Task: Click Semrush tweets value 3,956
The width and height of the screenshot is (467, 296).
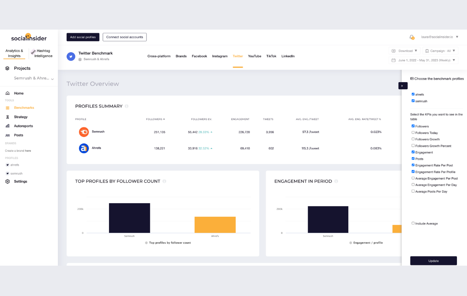Action: [270, 132]
